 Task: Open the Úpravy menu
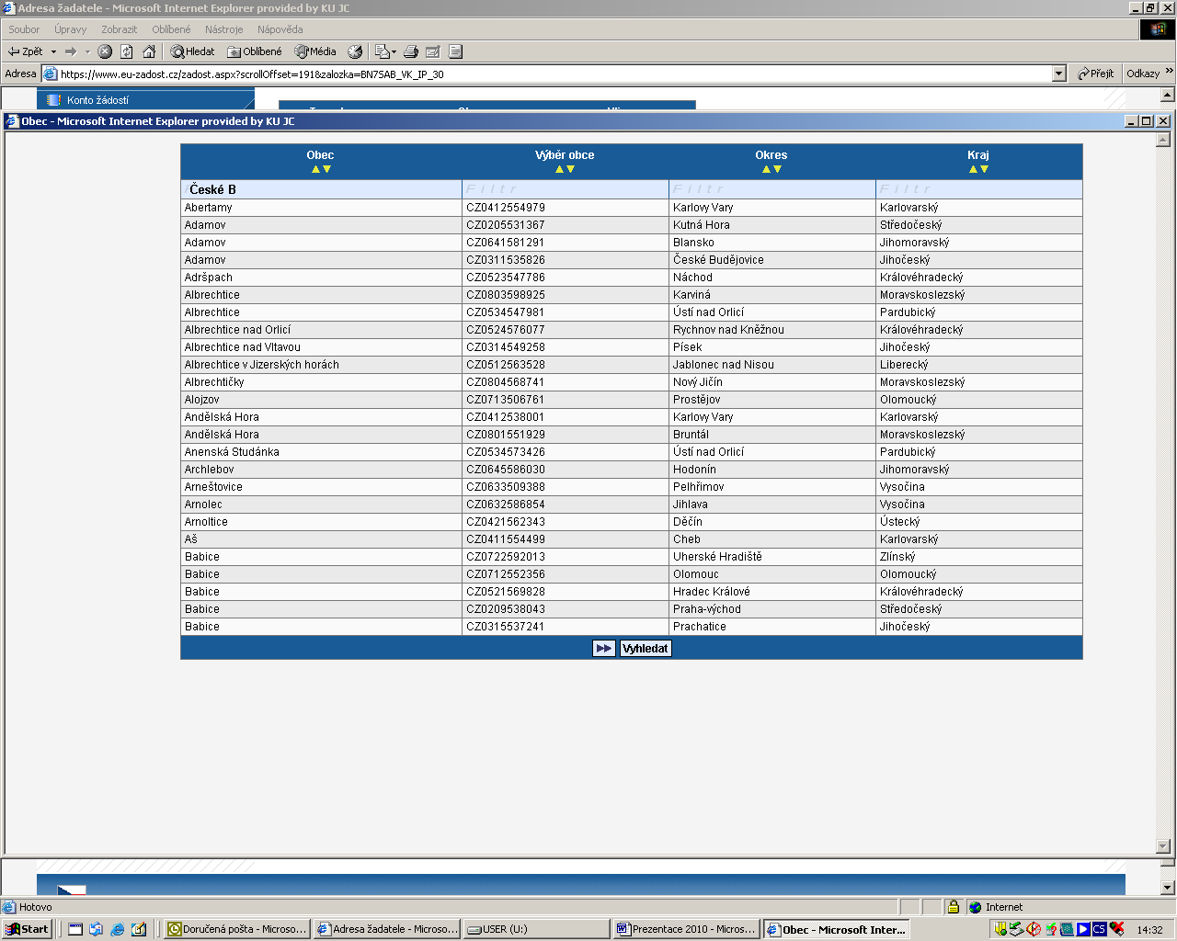coord(71,29)
